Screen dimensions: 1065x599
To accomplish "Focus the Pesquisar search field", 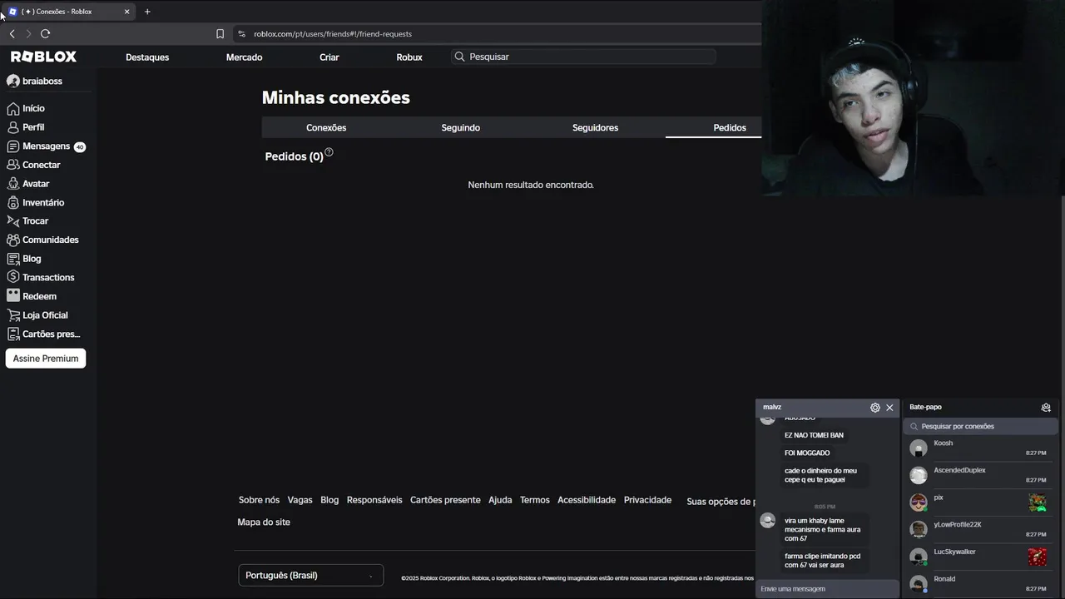I will 583,57.
